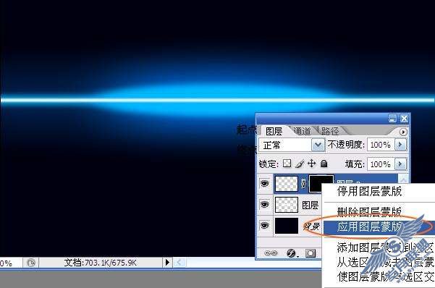The width and height of the screenshot is (435, 288).
Task: Minimize the layers palette
Action: click(x=392, y=119)
